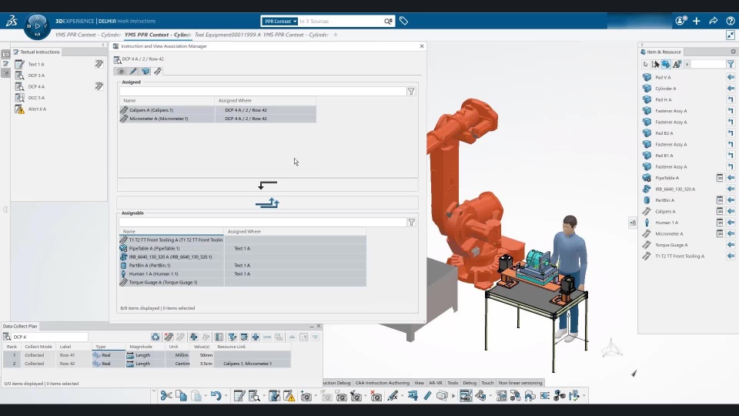
Task: Select PipeTable A (PipeTable.1) in Assignable
Action: pos(242,248)
